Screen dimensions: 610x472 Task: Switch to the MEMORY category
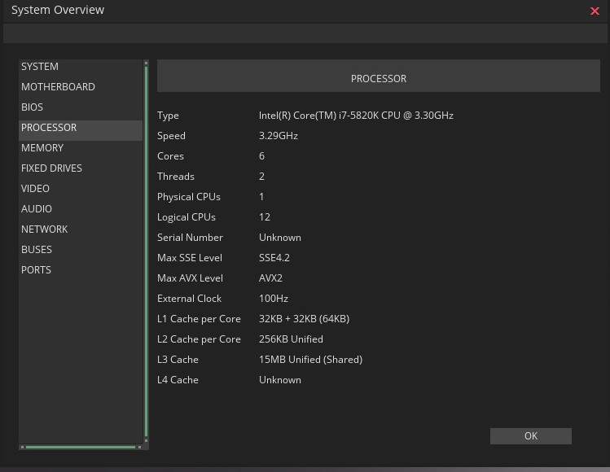81,148
